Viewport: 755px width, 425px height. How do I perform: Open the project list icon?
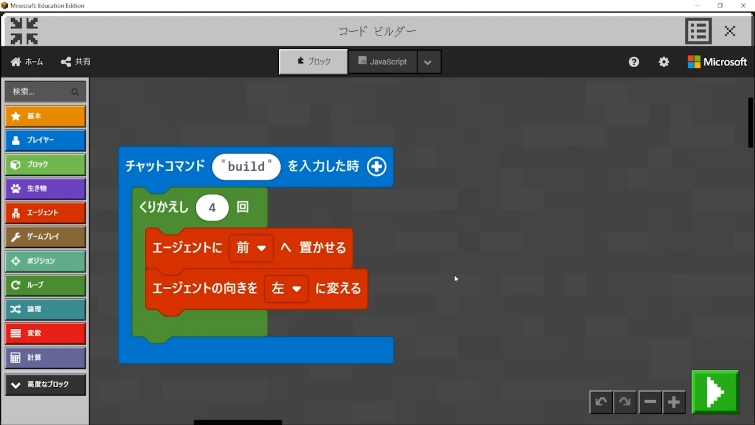point(698,31)
